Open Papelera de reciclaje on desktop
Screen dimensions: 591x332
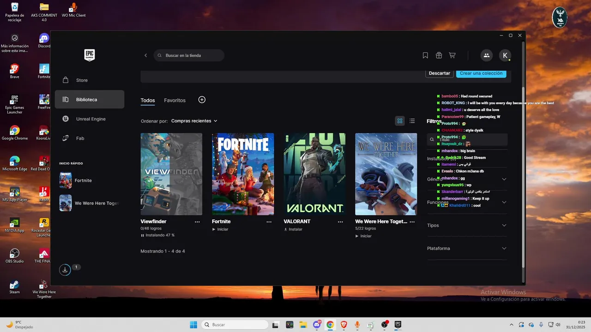coord(14,12)
